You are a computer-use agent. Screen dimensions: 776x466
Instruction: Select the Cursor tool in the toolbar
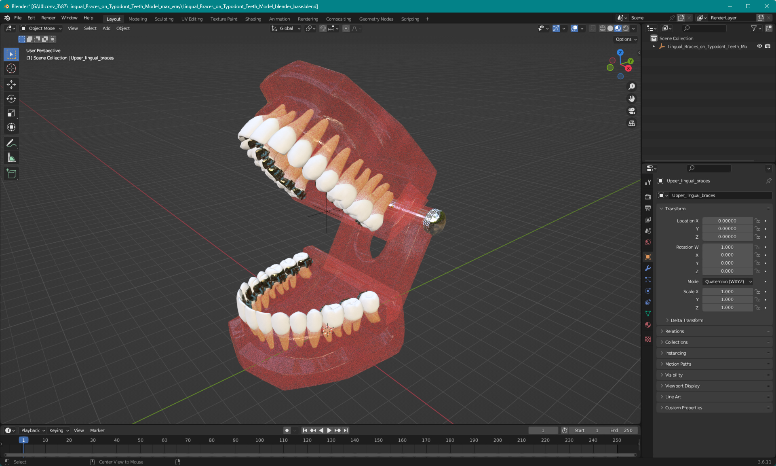(x=11, y=68)
